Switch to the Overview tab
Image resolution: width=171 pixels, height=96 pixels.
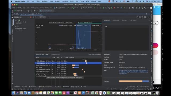click(107, 21)
